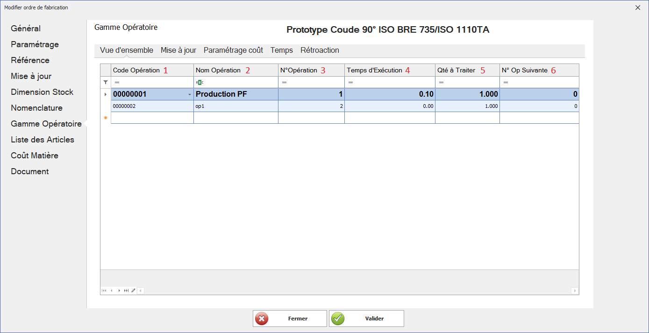Open the Rétroaction tab

pyautogui.click(x=320, y=50)
